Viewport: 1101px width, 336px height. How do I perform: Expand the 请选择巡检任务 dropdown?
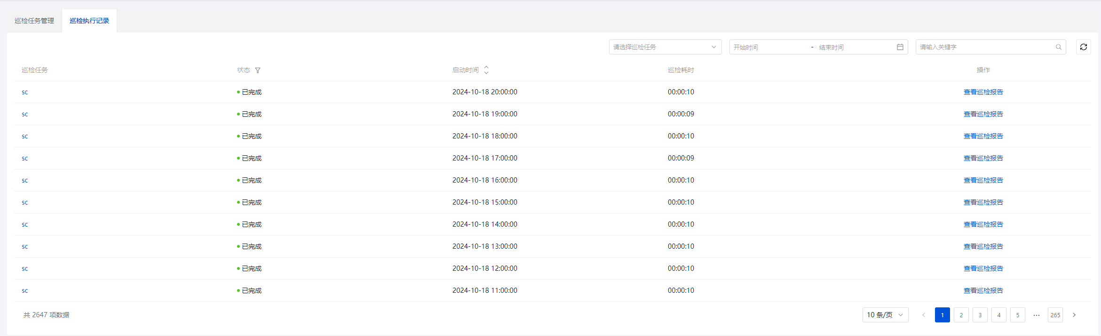click(x=665, y=47)
